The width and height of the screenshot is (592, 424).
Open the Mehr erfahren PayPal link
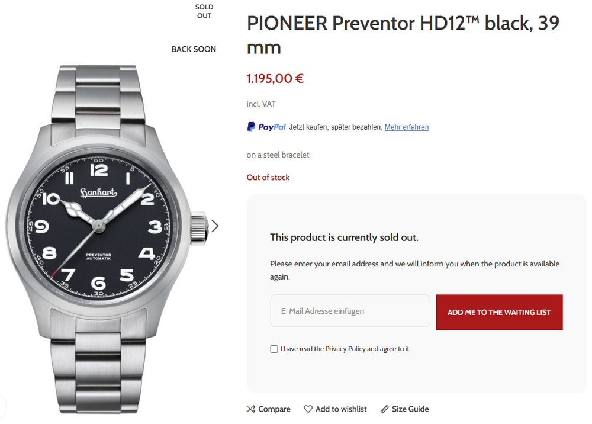pos(407,127)
